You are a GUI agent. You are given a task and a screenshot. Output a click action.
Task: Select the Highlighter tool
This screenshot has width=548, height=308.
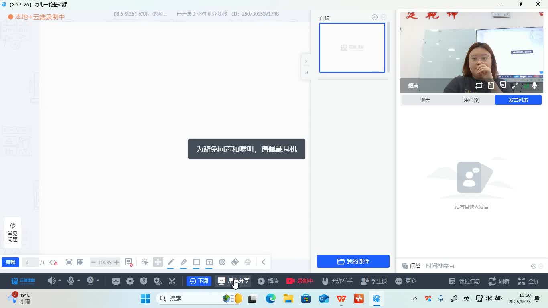coord(184,262)
